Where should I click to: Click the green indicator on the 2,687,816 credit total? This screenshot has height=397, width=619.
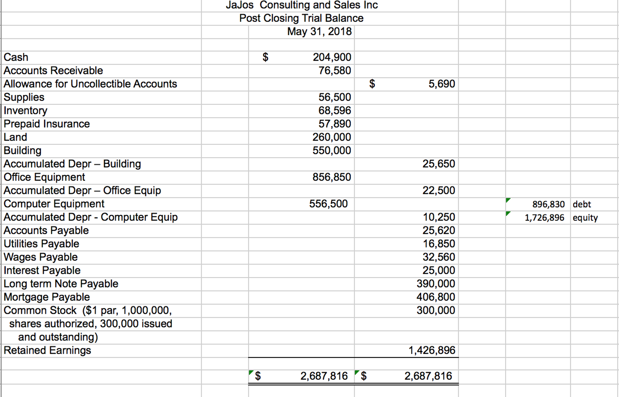coord(356,372)
